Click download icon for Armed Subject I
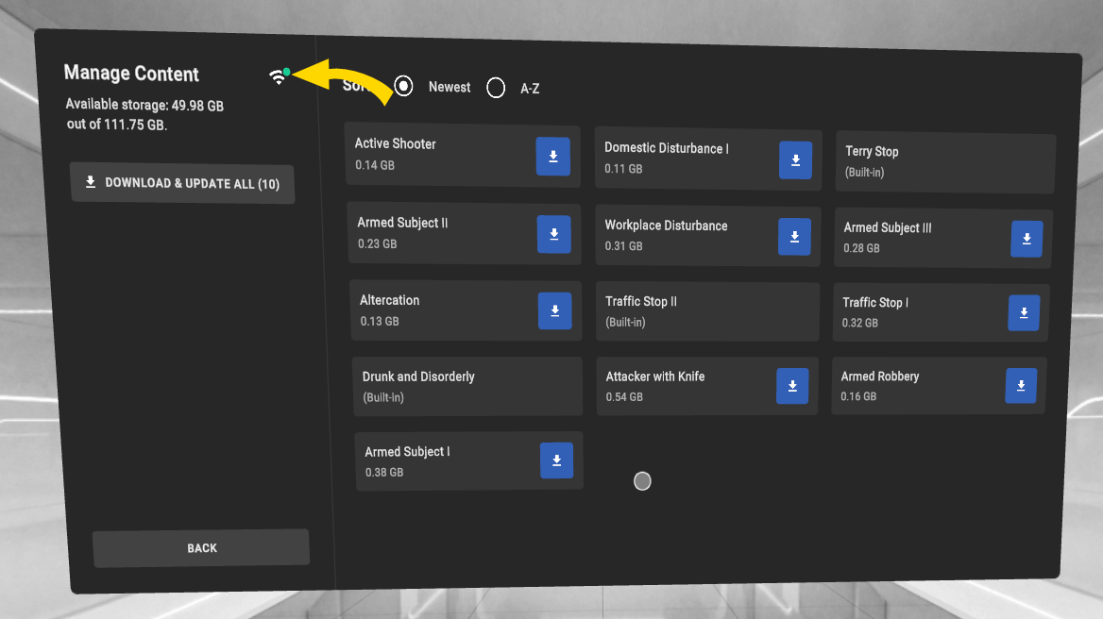This screenshot has width=1103, height=619. pos(556,460)
